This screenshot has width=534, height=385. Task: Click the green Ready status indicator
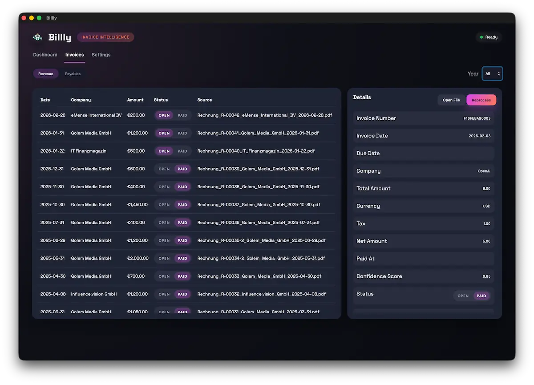[x=489, y=37]
